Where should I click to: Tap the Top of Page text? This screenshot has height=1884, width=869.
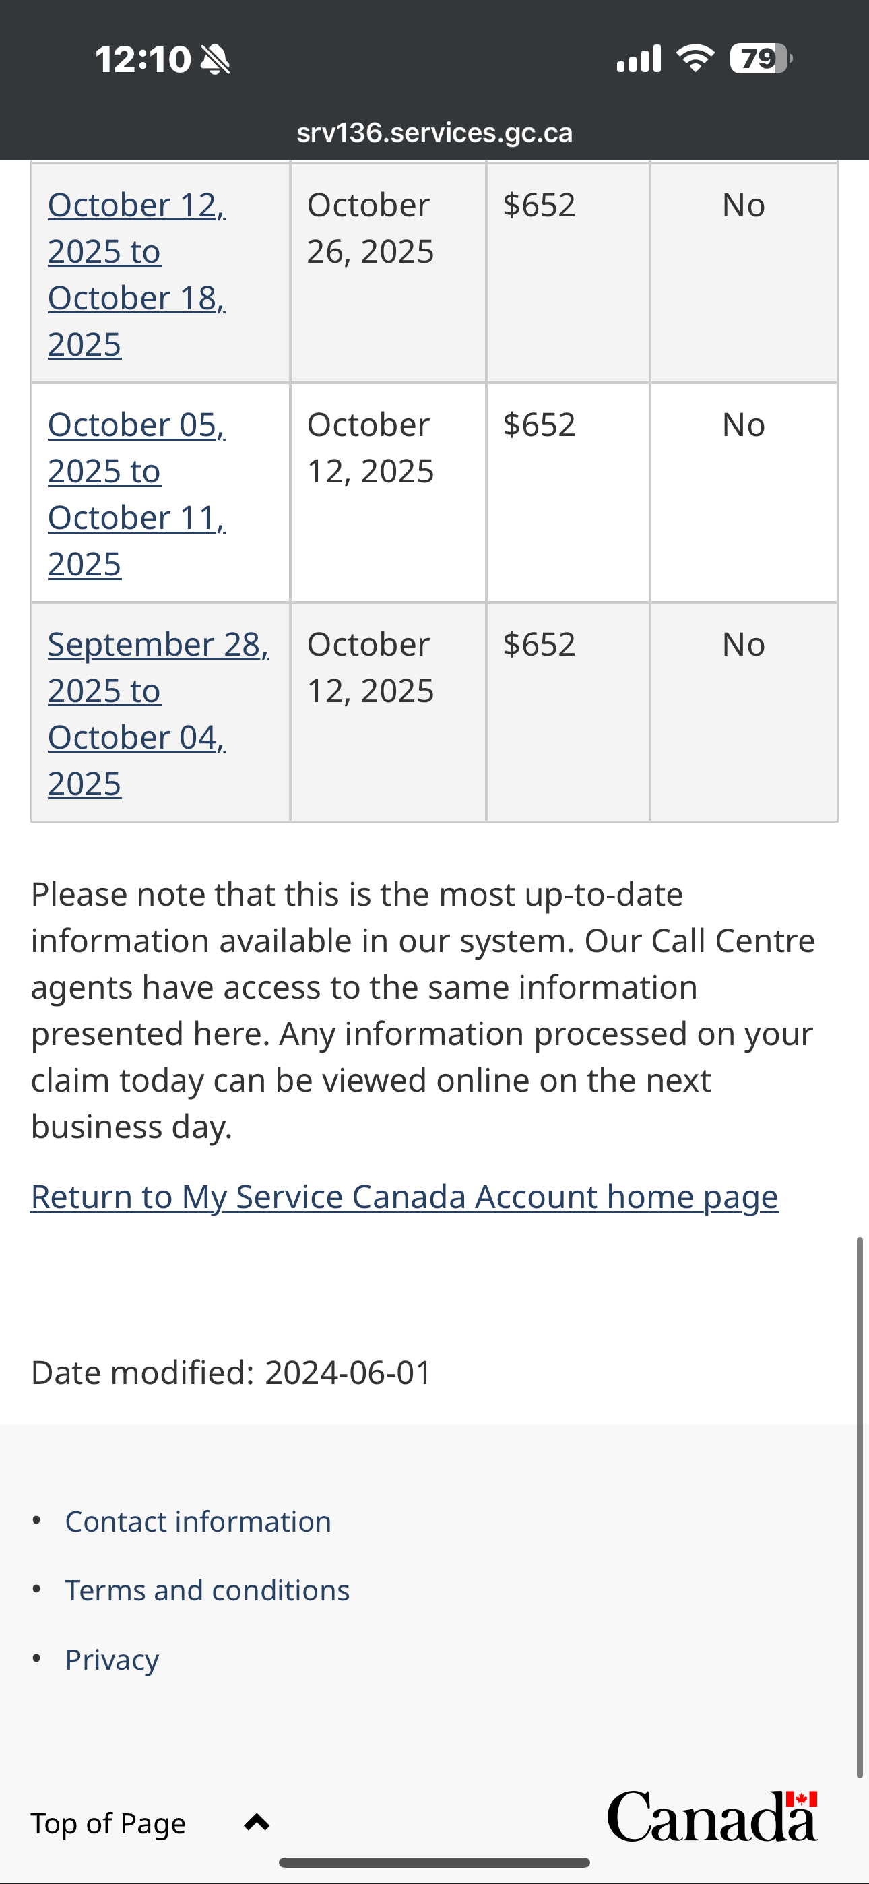pos(108,1823)
